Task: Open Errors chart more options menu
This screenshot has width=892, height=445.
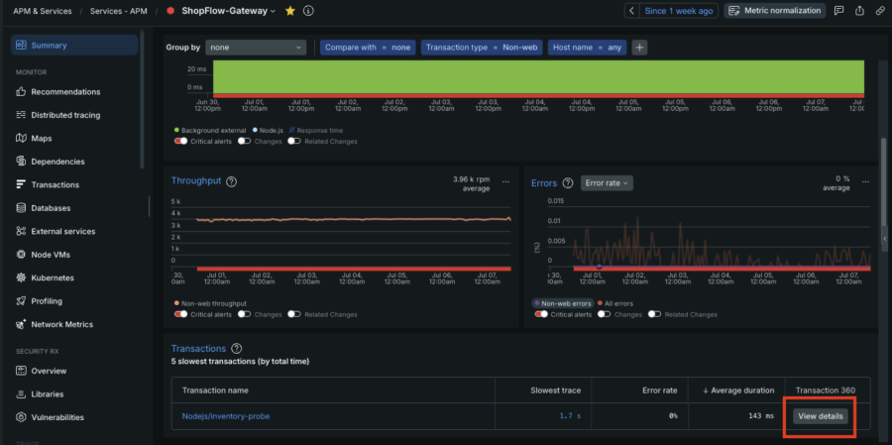Action: [x=865, y=181]
